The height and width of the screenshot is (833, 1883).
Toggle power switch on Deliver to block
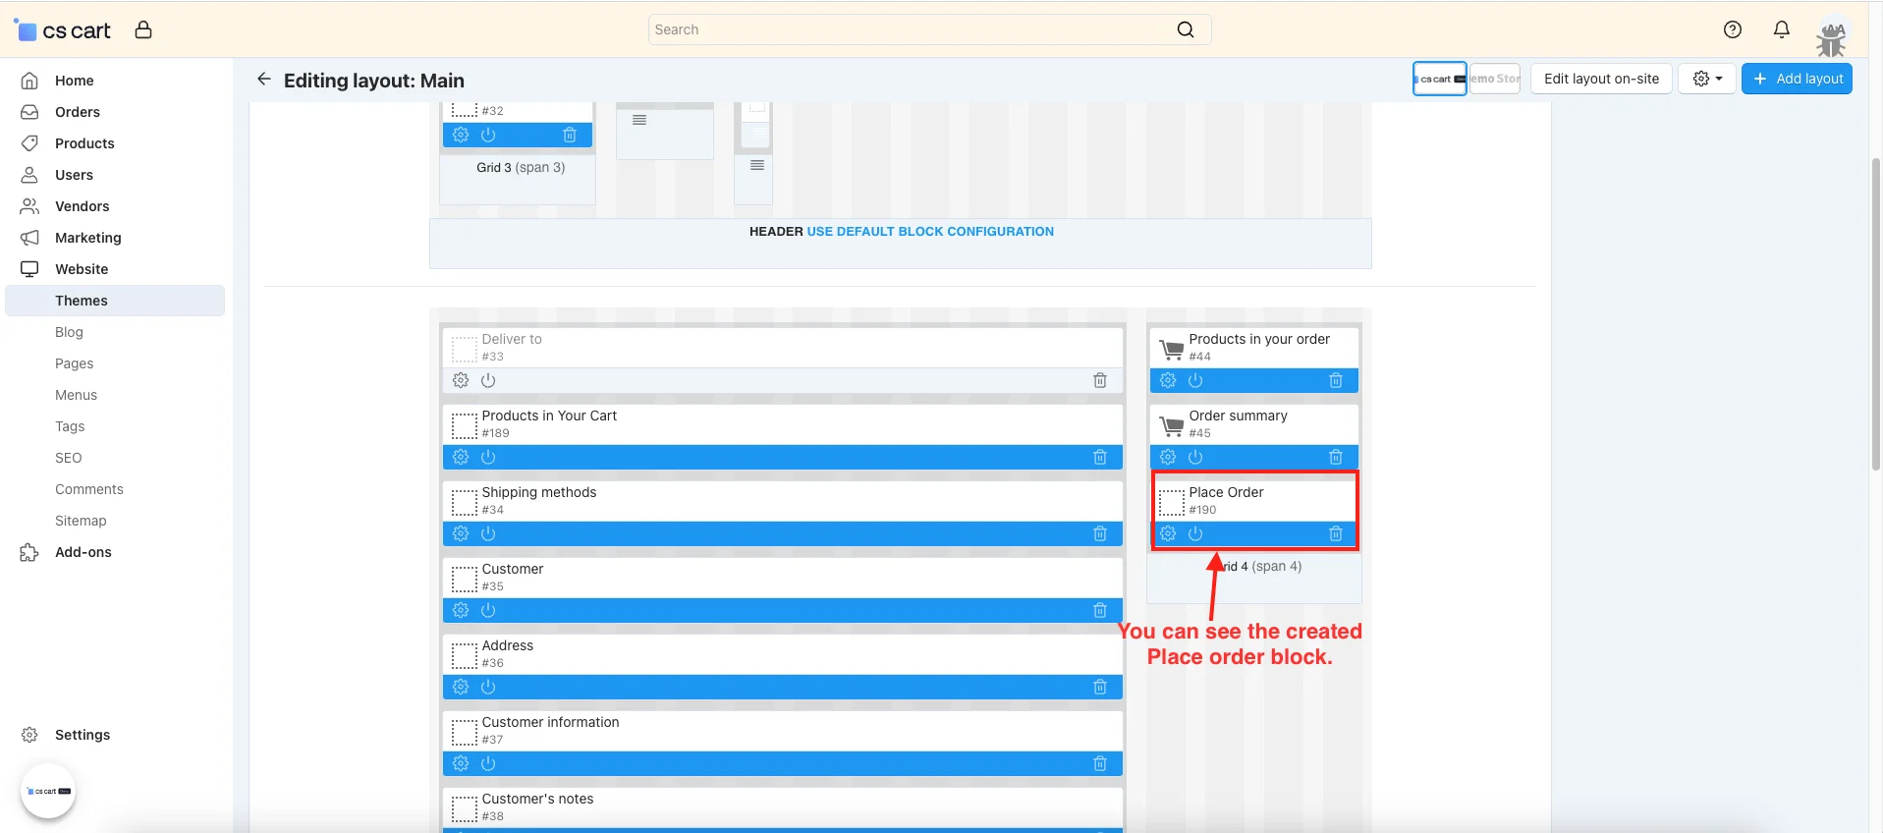(488, 381)
